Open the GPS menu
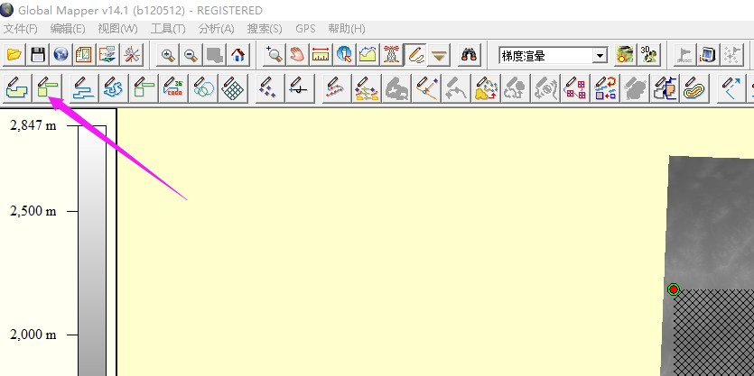 point(305,29)
